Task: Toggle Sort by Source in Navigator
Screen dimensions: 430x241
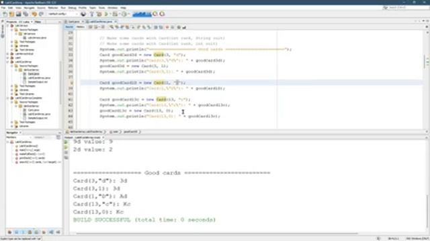Action: [x=58, y=232]
